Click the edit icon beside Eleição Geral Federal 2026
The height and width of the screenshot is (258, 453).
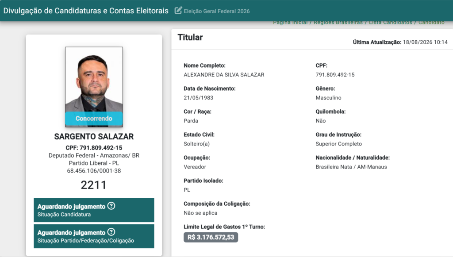178,11
